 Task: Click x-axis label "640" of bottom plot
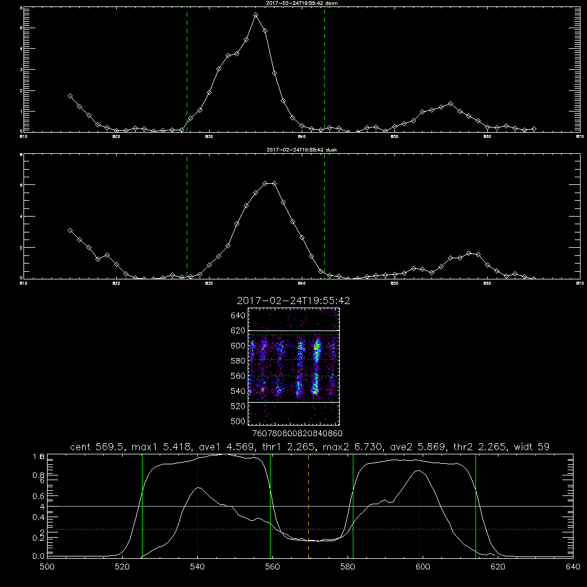[573, 567]
